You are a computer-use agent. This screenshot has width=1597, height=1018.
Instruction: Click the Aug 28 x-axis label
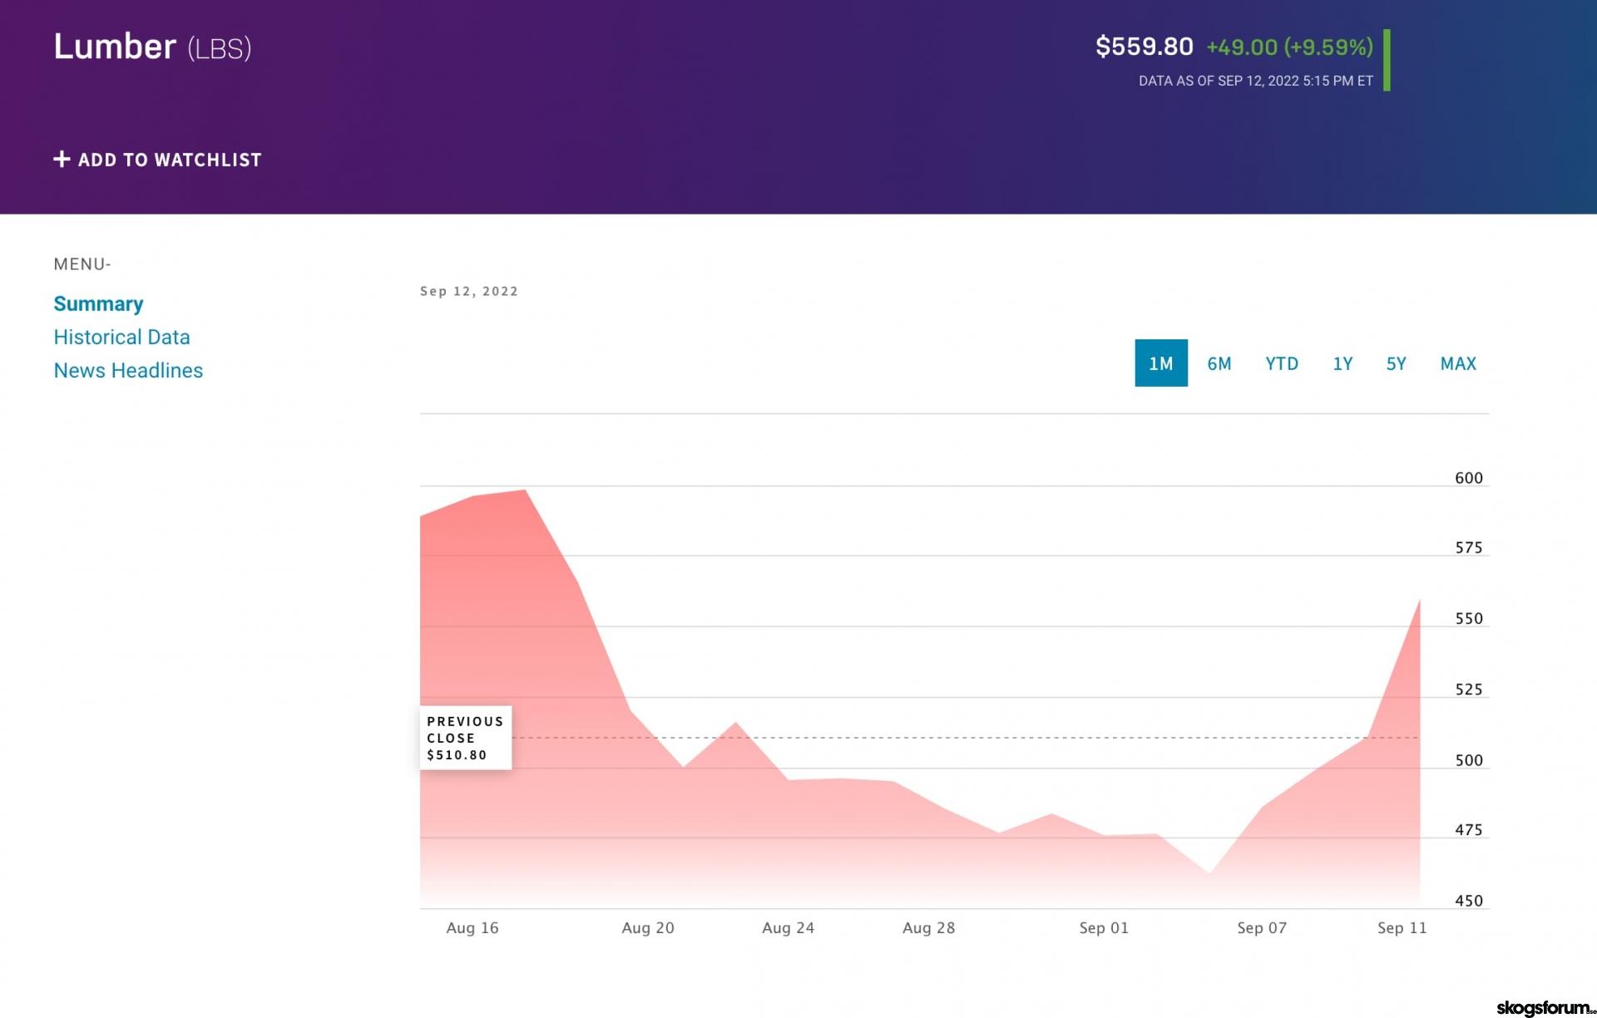pyautogui.click(x=929, y=928)
